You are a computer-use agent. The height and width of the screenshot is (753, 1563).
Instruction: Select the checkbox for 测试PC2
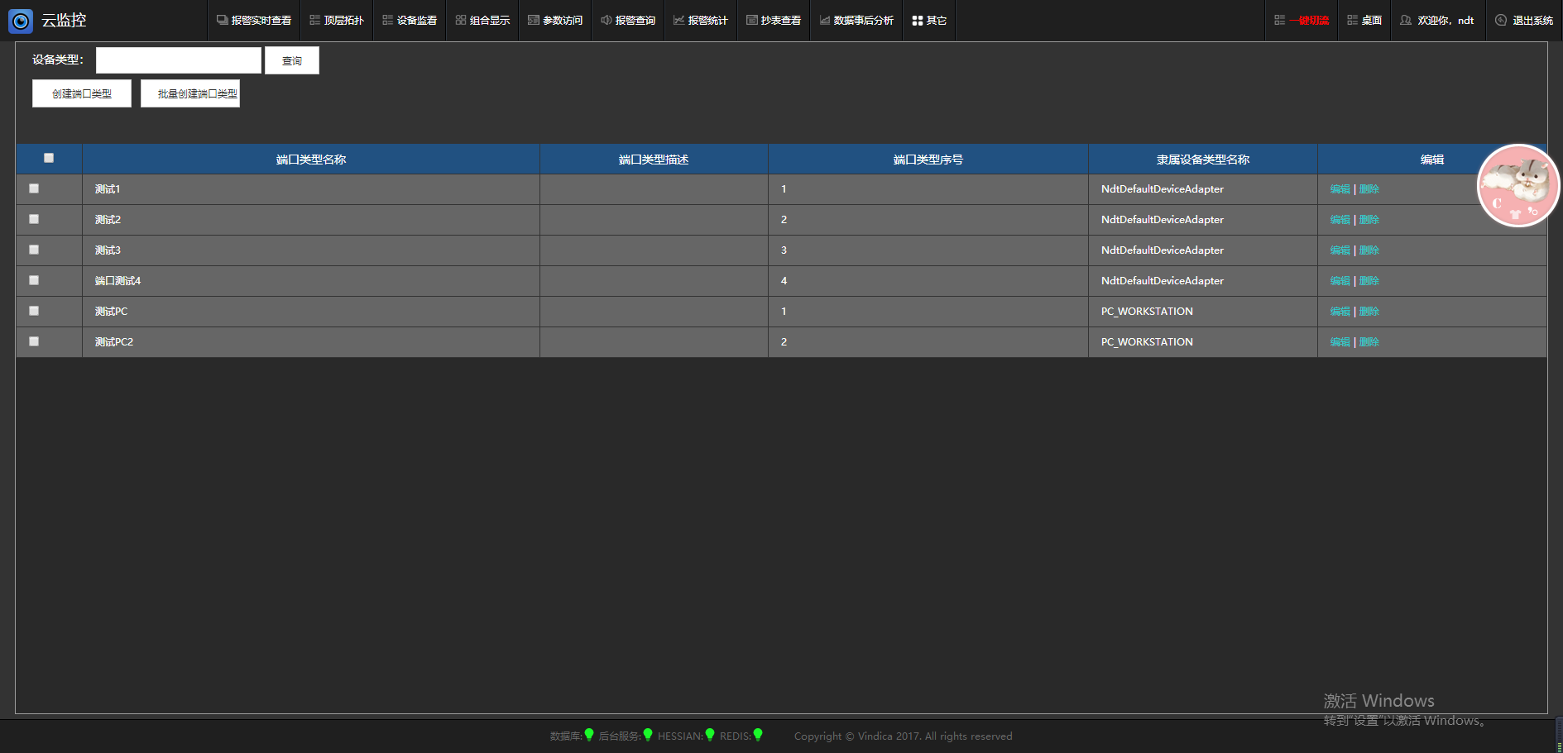tap(34, 341)
